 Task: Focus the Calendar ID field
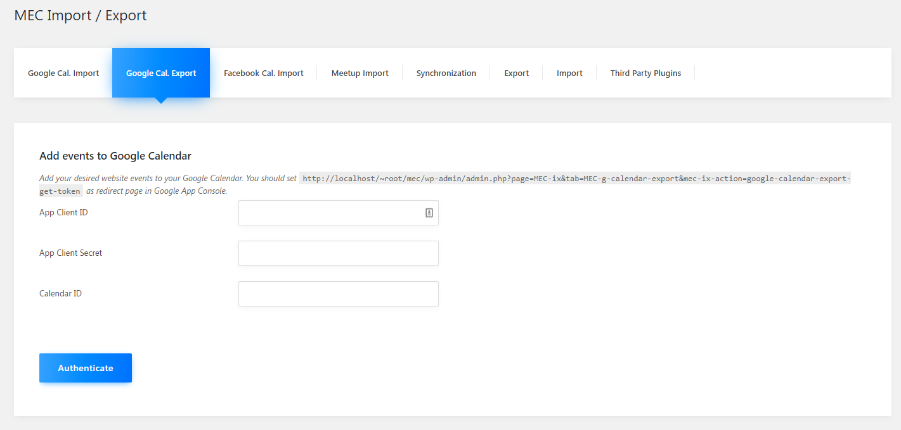(339, 294)
